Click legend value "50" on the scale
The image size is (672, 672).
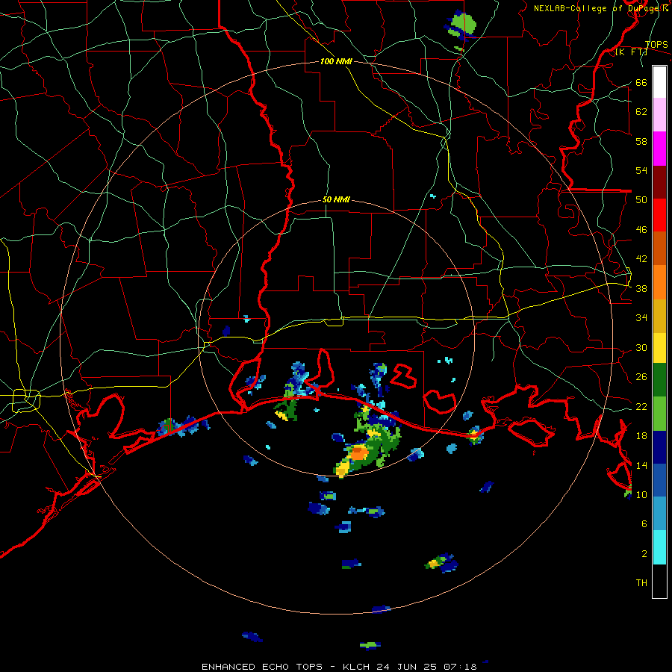(x=641, y=199)
